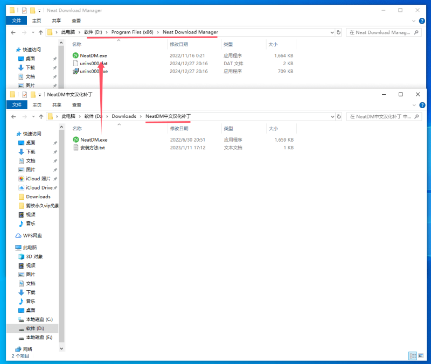Image resolution: width=431 pixels, height=364 pixels.
Task: Expand the ribbon in NeatDM中文汉化补丁 window
Action: point(414,104)
